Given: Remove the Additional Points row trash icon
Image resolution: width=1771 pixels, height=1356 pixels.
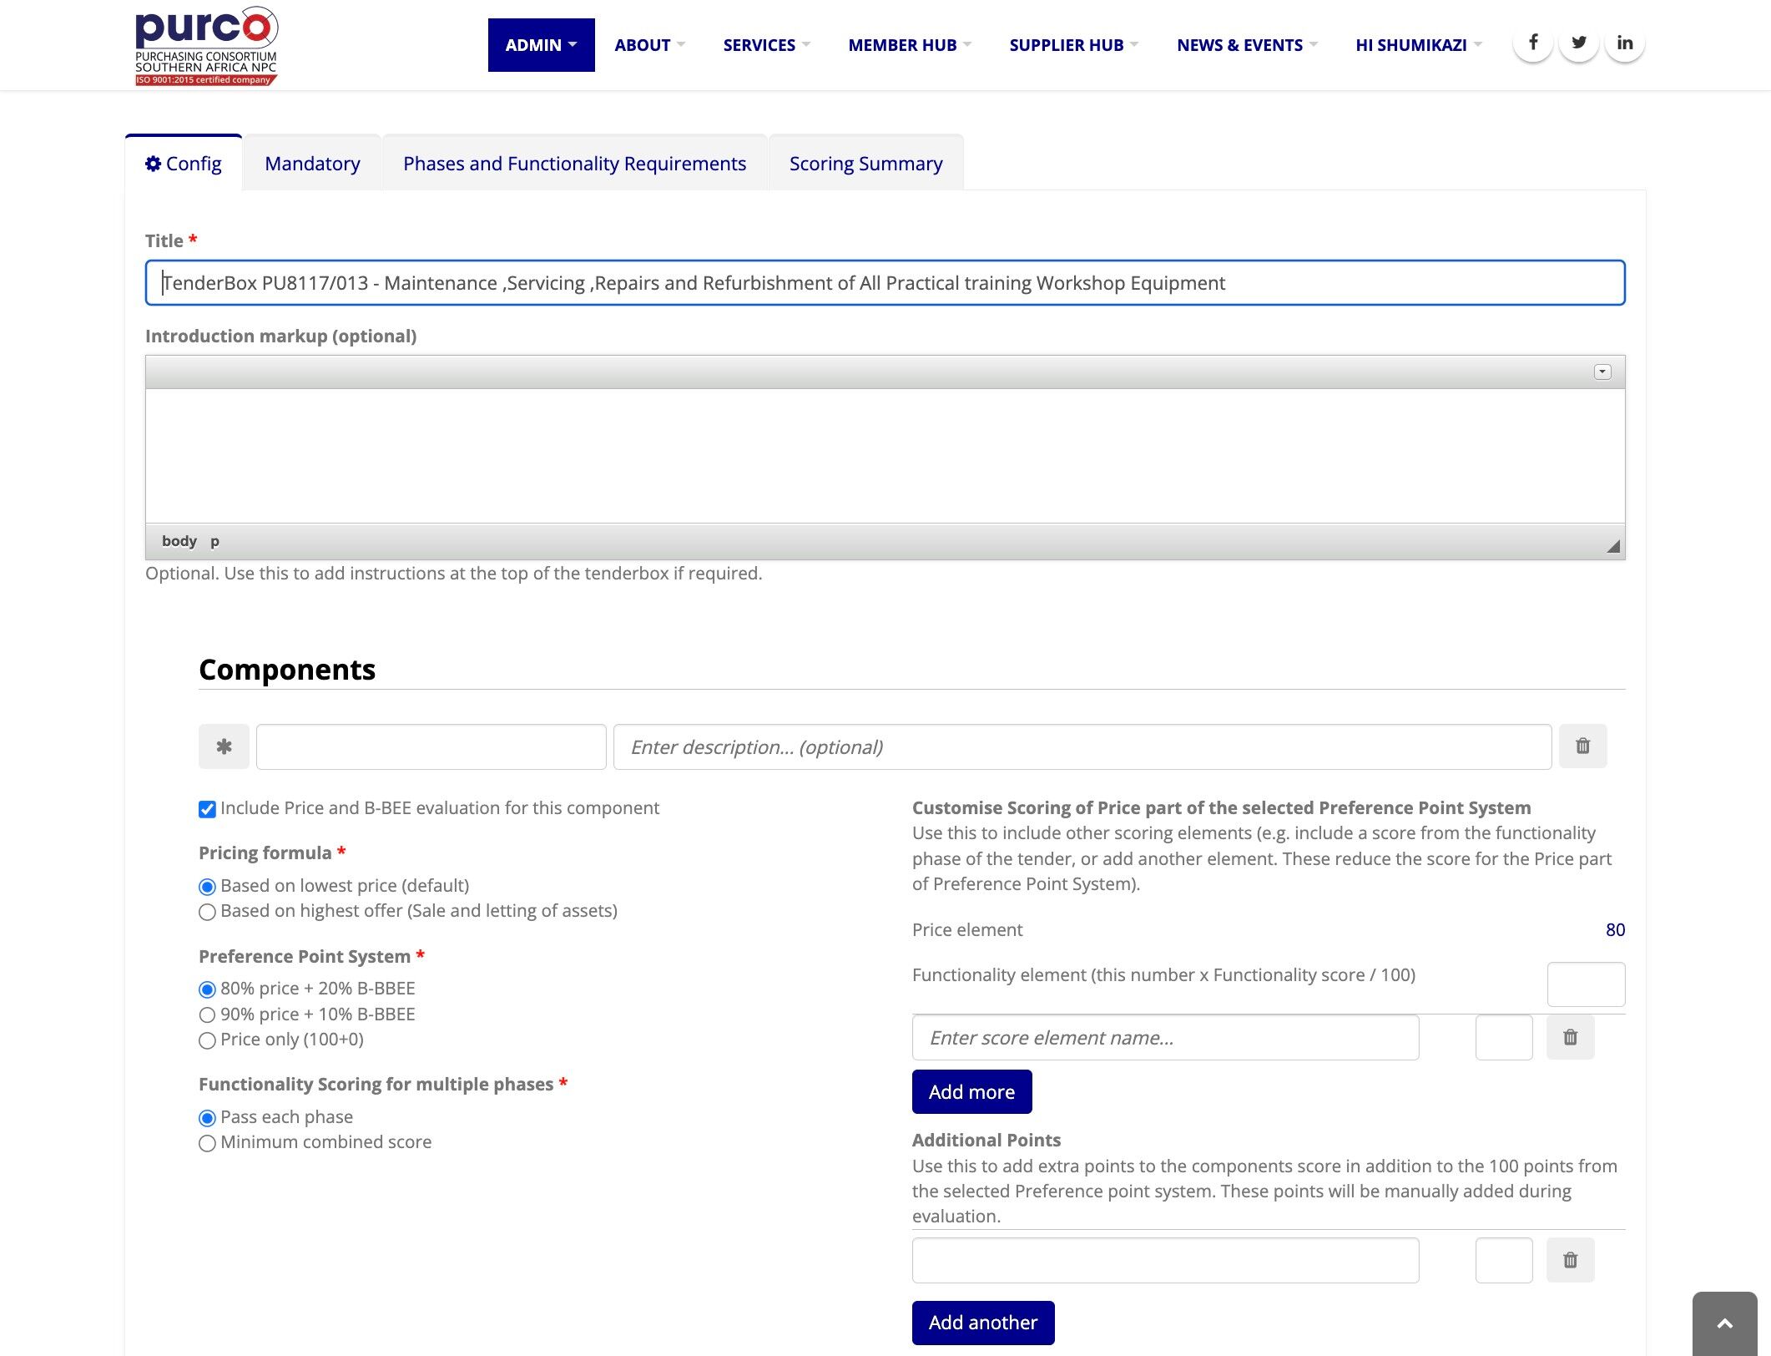Looking at the screenshot, I should 1570,1260.
